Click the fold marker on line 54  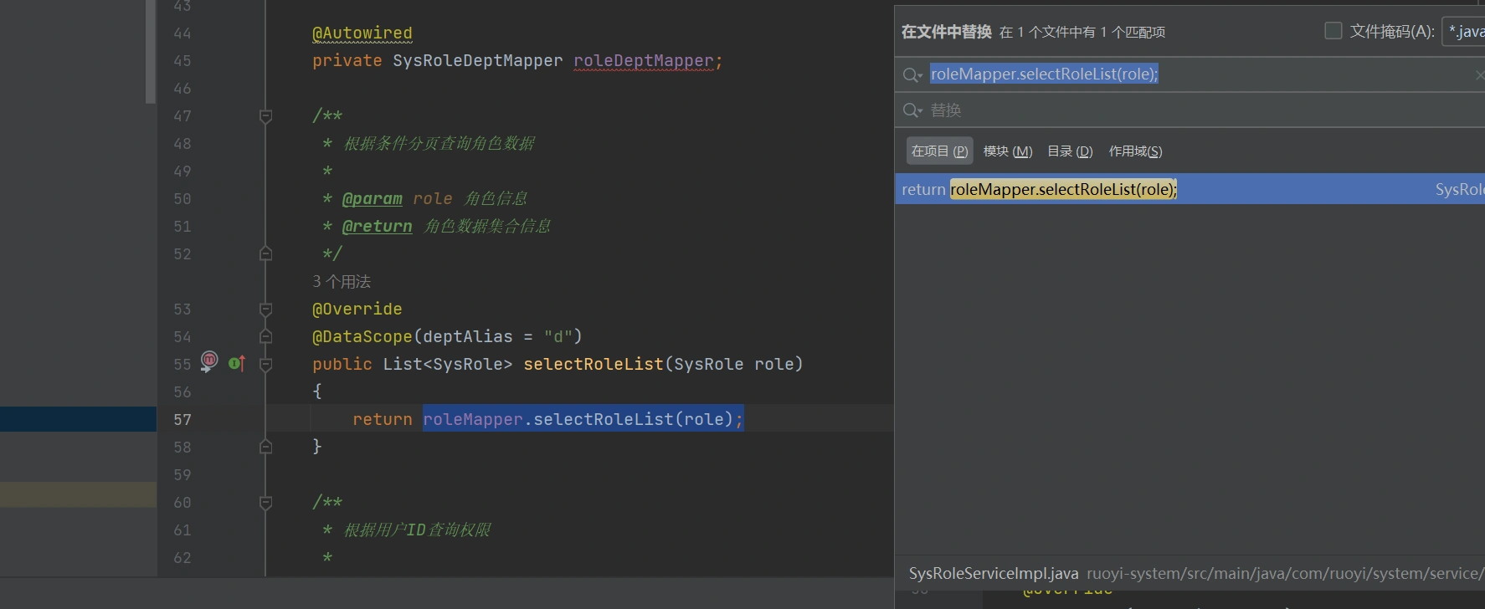265,337
